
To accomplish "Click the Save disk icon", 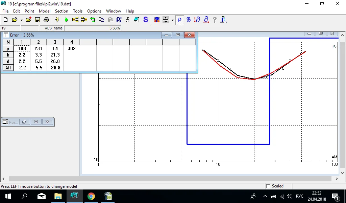I will point(38,20).
